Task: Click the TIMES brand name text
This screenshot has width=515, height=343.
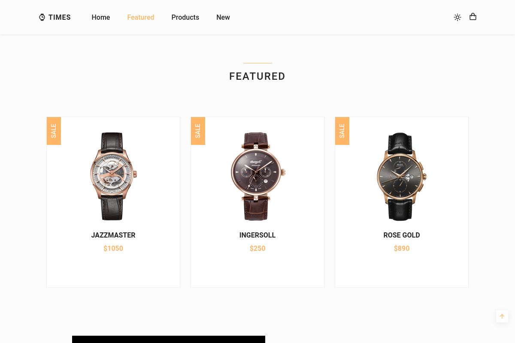Action: tap(60, 17)
